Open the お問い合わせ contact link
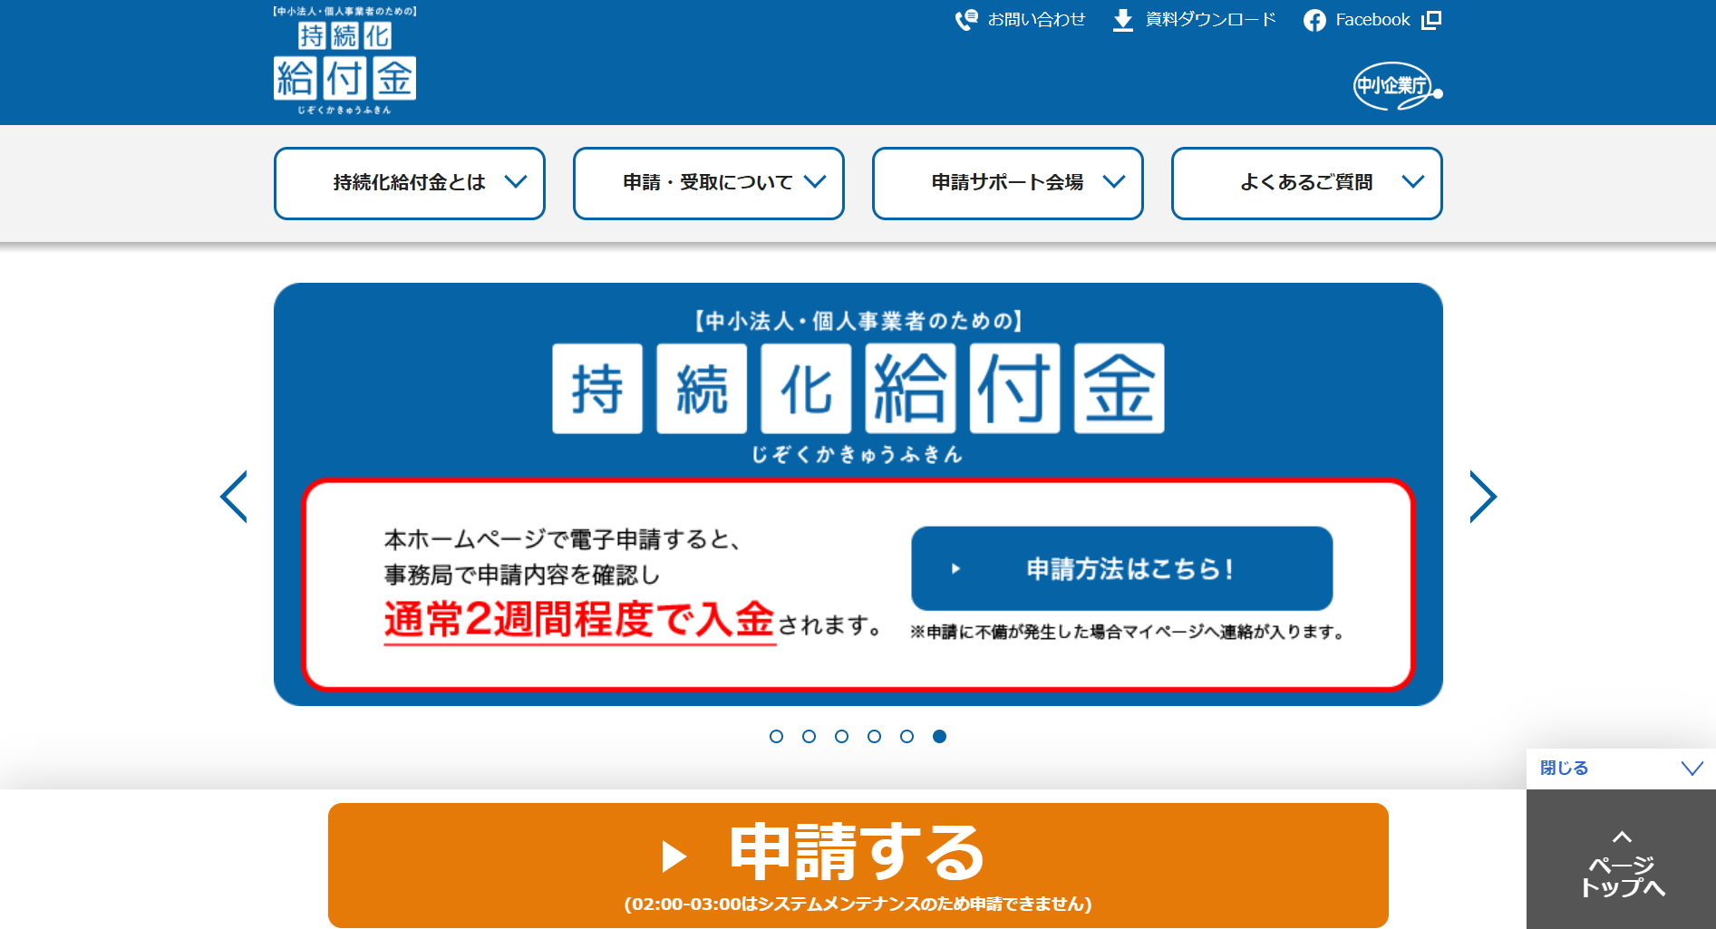Viewport: 1716px width, 929px height. [x=1036, y=20]
